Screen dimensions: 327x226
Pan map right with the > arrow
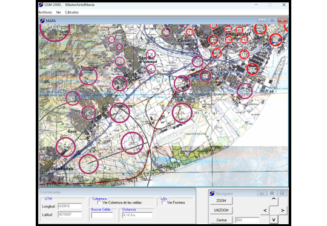[x=283, y=210]
